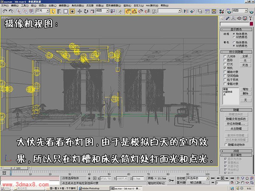Viewport: 255px width, 191px height.
Task: Activate the Select and Scale tool
Action: click(92, 11)
